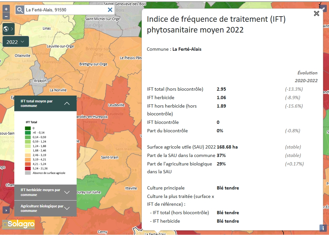Open the 2022 year dropdown
The image size is (329, 235).
pos(16,42)
